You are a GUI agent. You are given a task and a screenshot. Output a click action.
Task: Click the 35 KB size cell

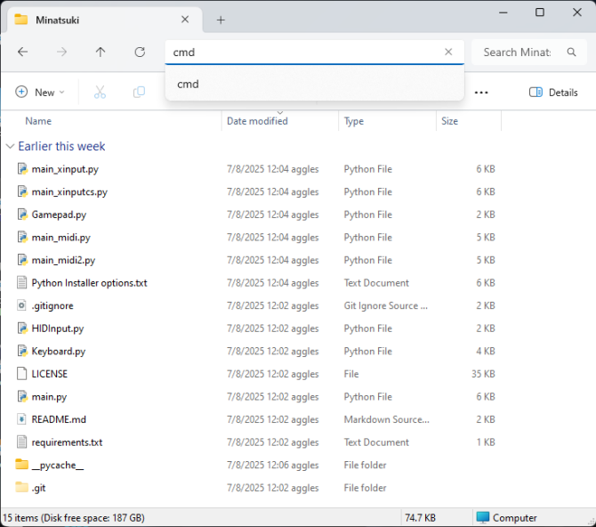click(x=483, y=374)
